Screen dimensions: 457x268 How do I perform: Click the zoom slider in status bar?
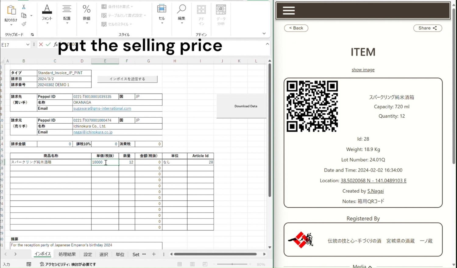(x=232, y=264)
